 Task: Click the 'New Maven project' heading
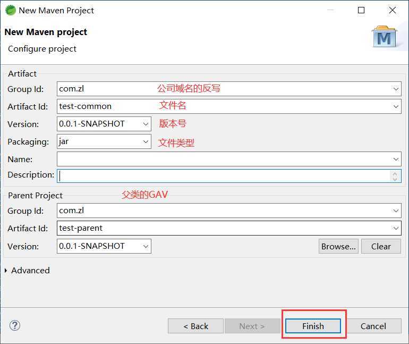tap(46, 32)
